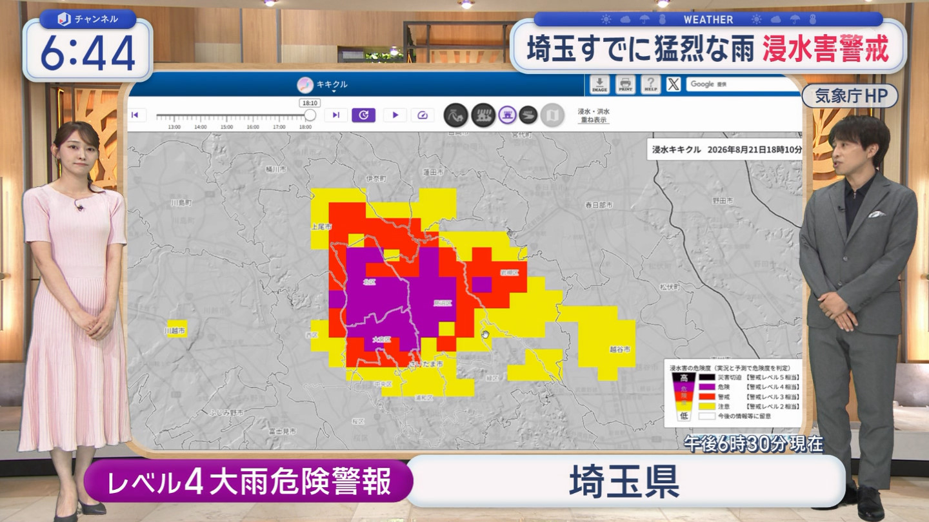Click the 川越市 label on the map
Image resolution: width=929 pixels, height=522 pixels.
174,331
